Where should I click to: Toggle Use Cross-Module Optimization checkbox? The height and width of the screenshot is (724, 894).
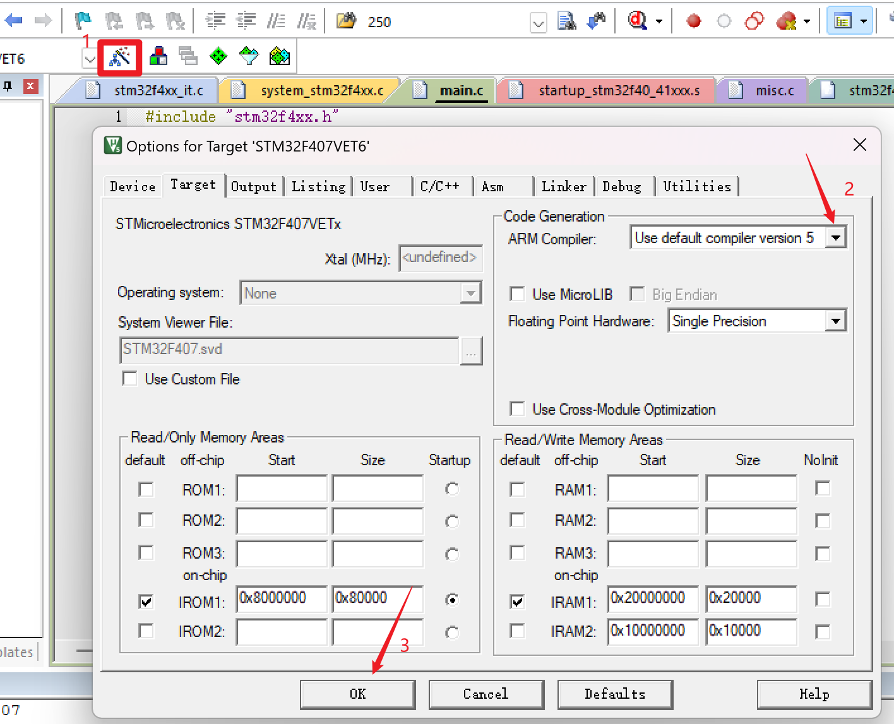coord(518,409)
